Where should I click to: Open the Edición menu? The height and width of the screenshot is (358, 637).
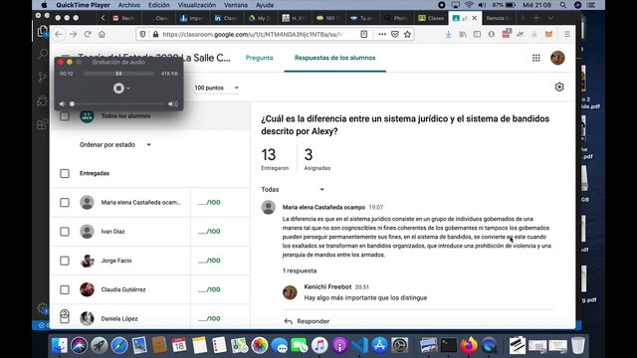click(x=159, y=5)
